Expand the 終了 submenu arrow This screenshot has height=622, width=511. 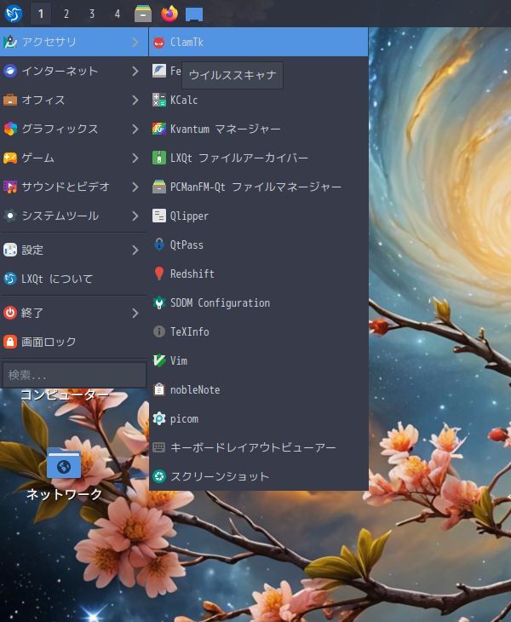point(135,313)
